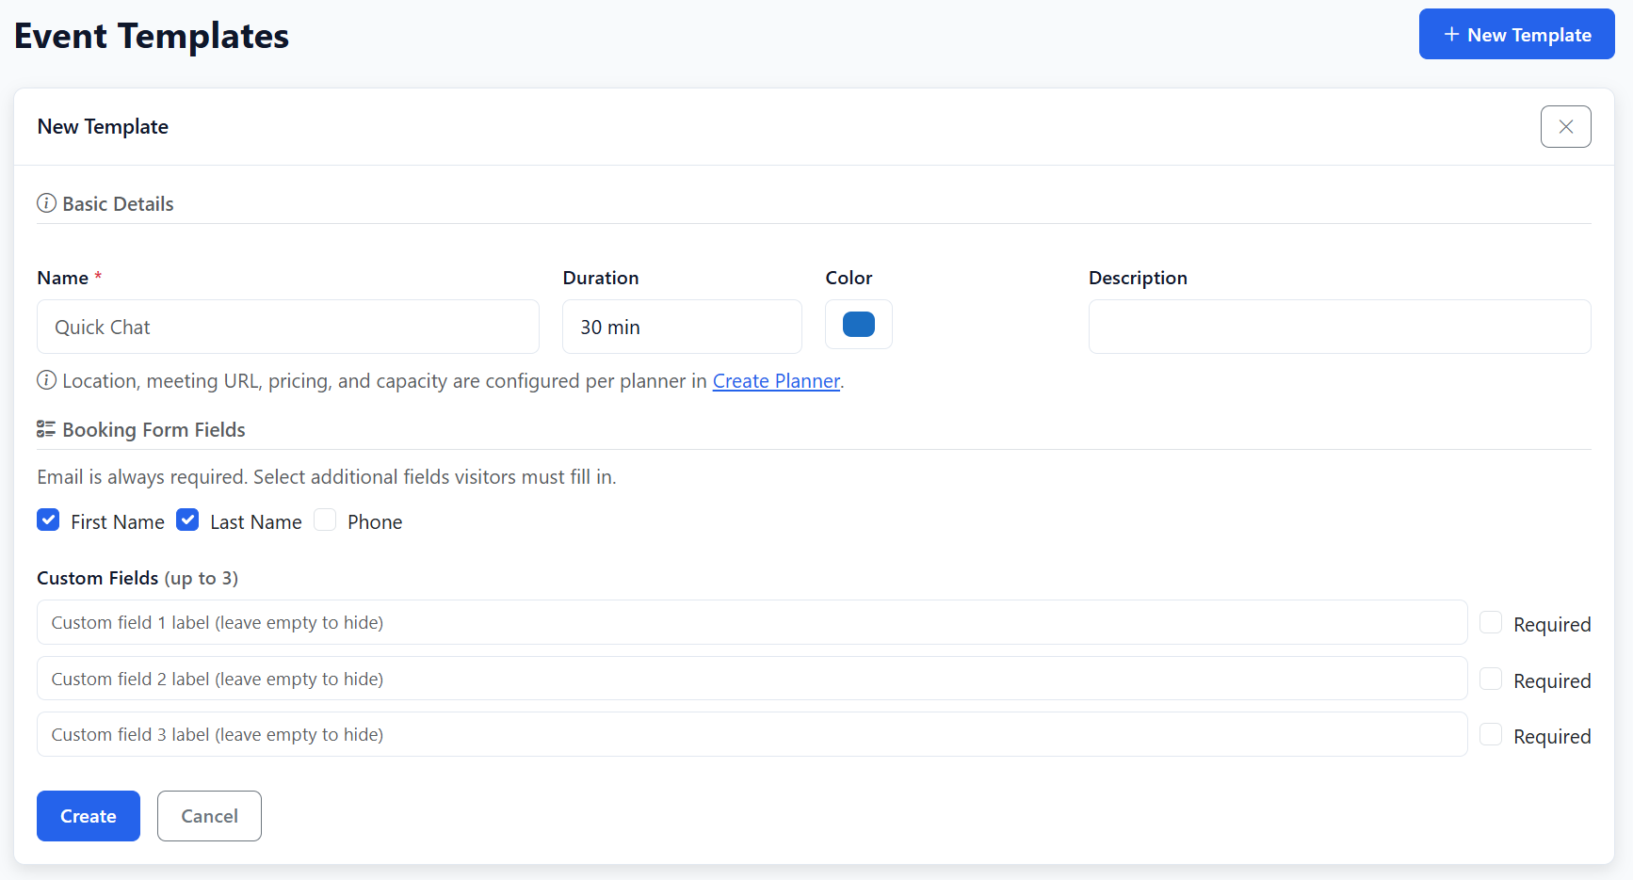Click the New Template button

click(1516, 35)
